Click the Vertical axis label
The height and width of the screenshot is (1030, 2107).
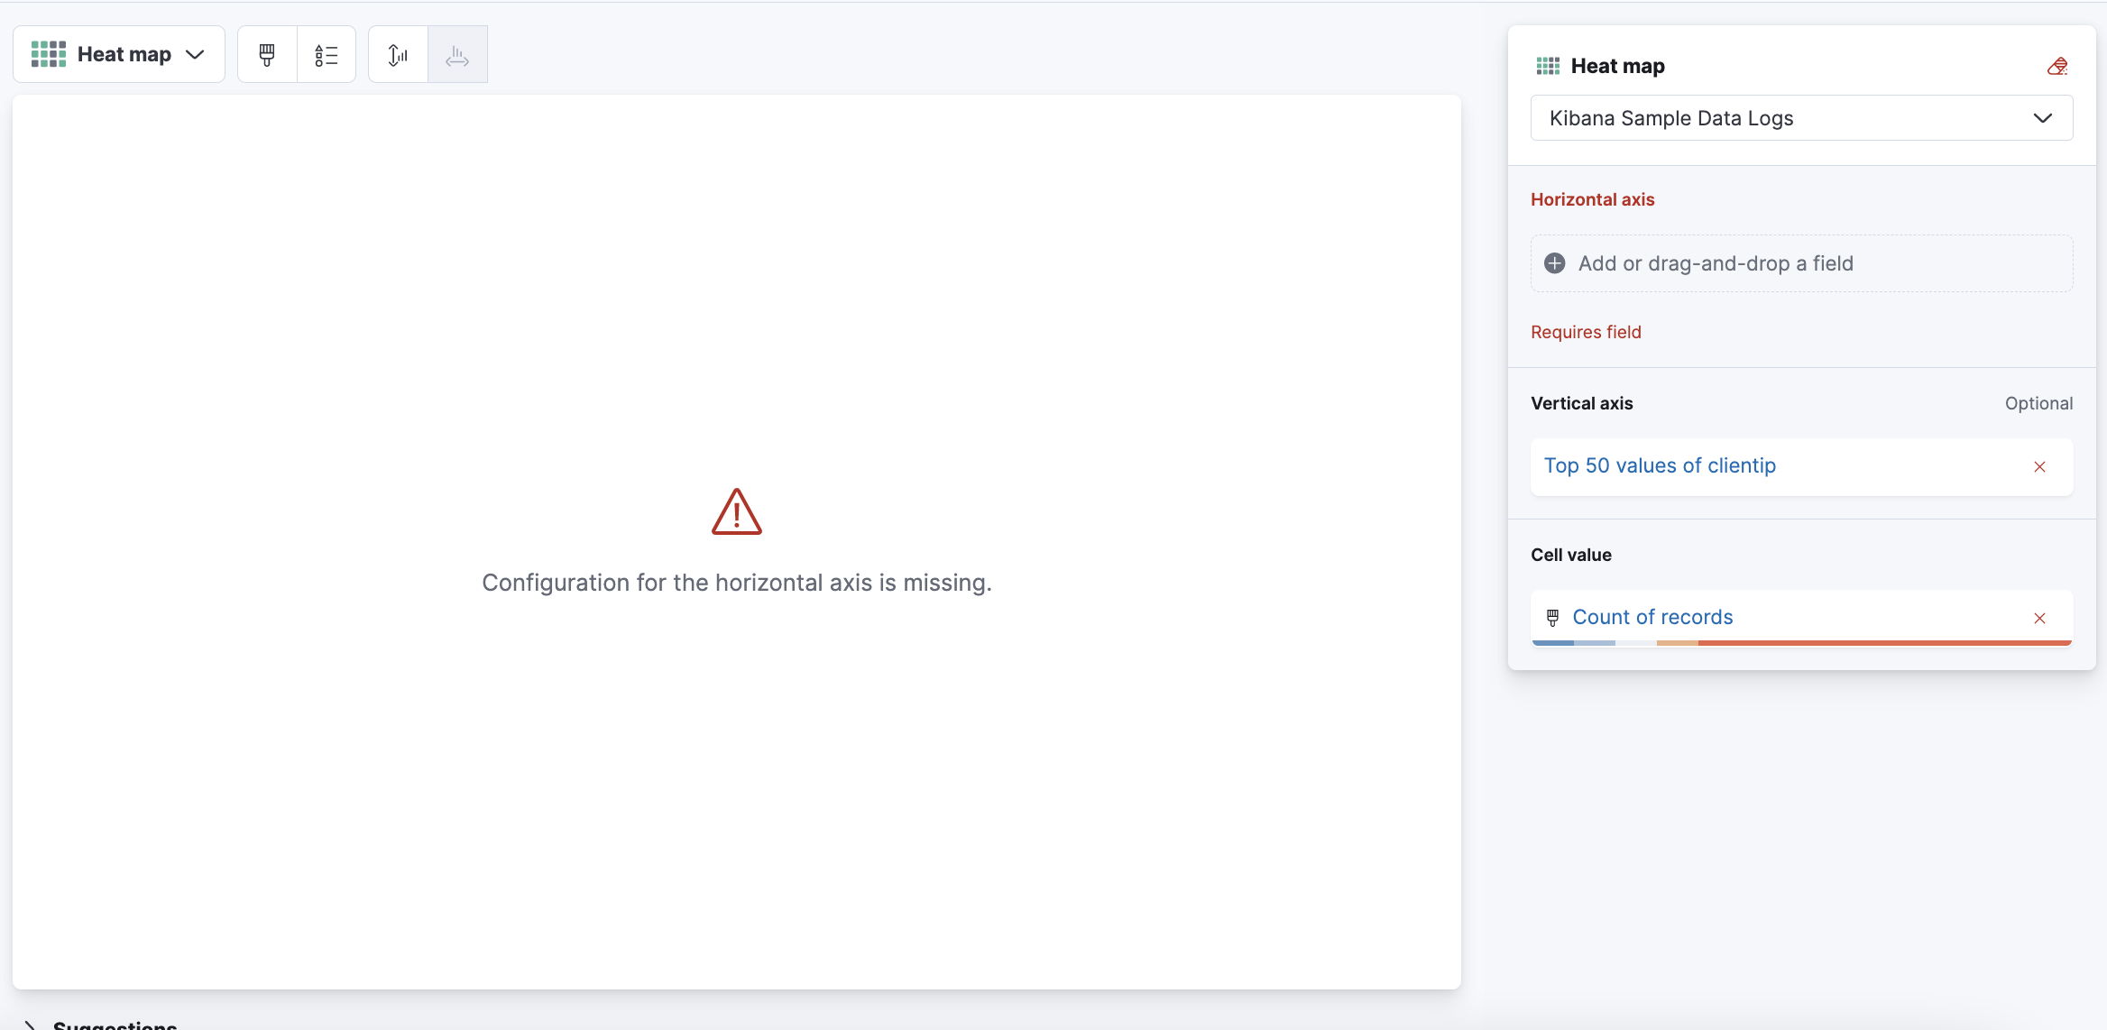click(1581, 403)
